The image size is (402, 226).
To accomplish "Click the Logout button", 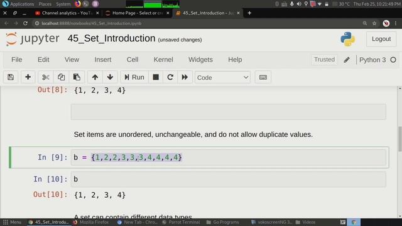I will [381, 39].
